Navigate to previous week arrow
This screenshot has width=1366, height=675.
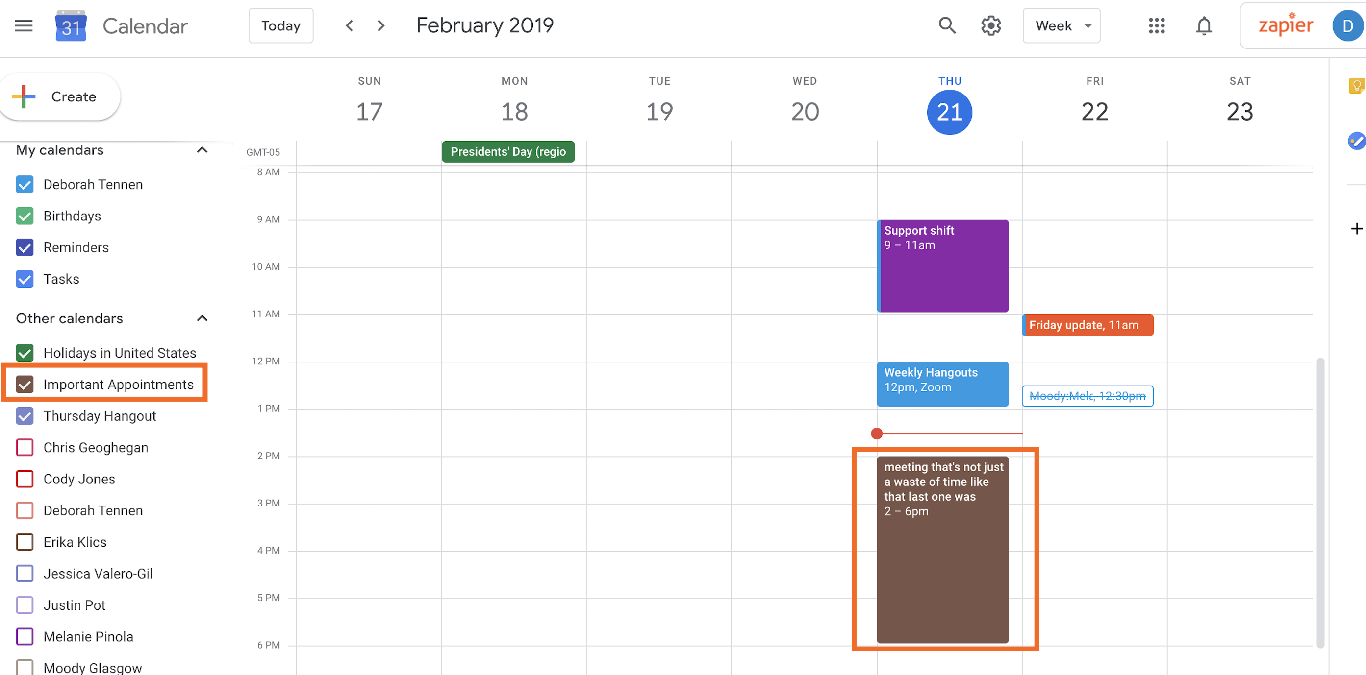[349, 25]
